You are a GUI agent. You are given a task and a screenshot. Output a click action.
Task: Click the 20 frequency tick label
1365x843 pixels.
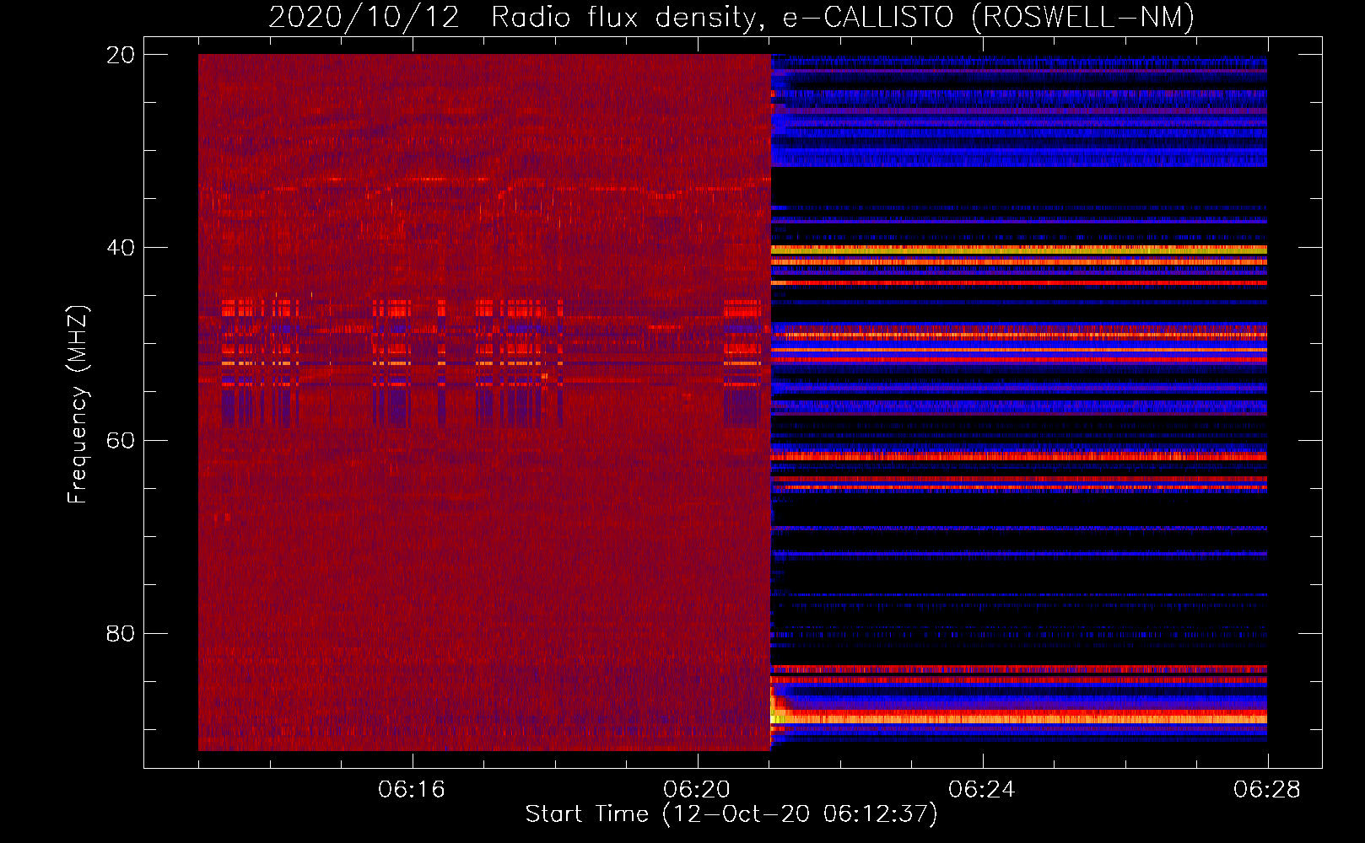point(121,55)
